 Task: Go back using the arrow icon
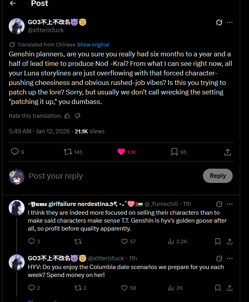click(x=13, y=3)
